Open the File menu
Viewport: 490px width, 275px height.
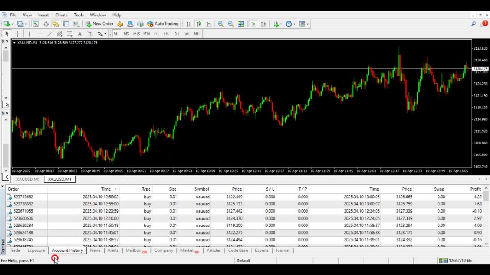(x=13, y=15)
